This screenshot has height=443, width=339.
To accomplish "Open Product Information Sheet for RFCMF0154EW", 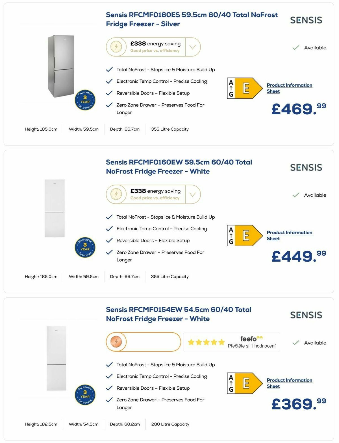I will click(x=289, y=383).
